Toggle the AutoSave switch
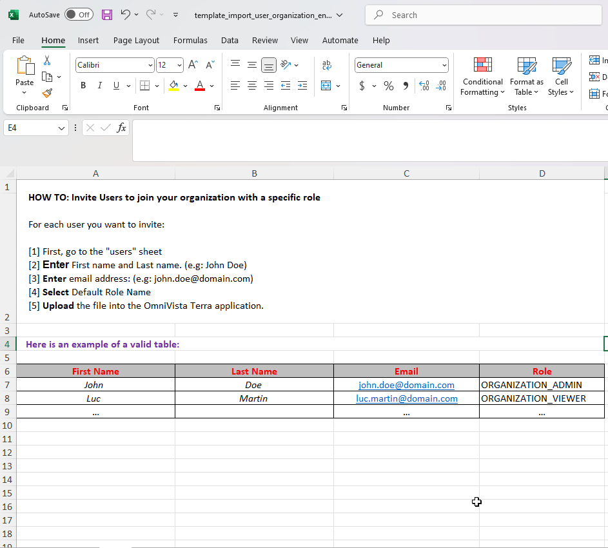 [79, 15]
